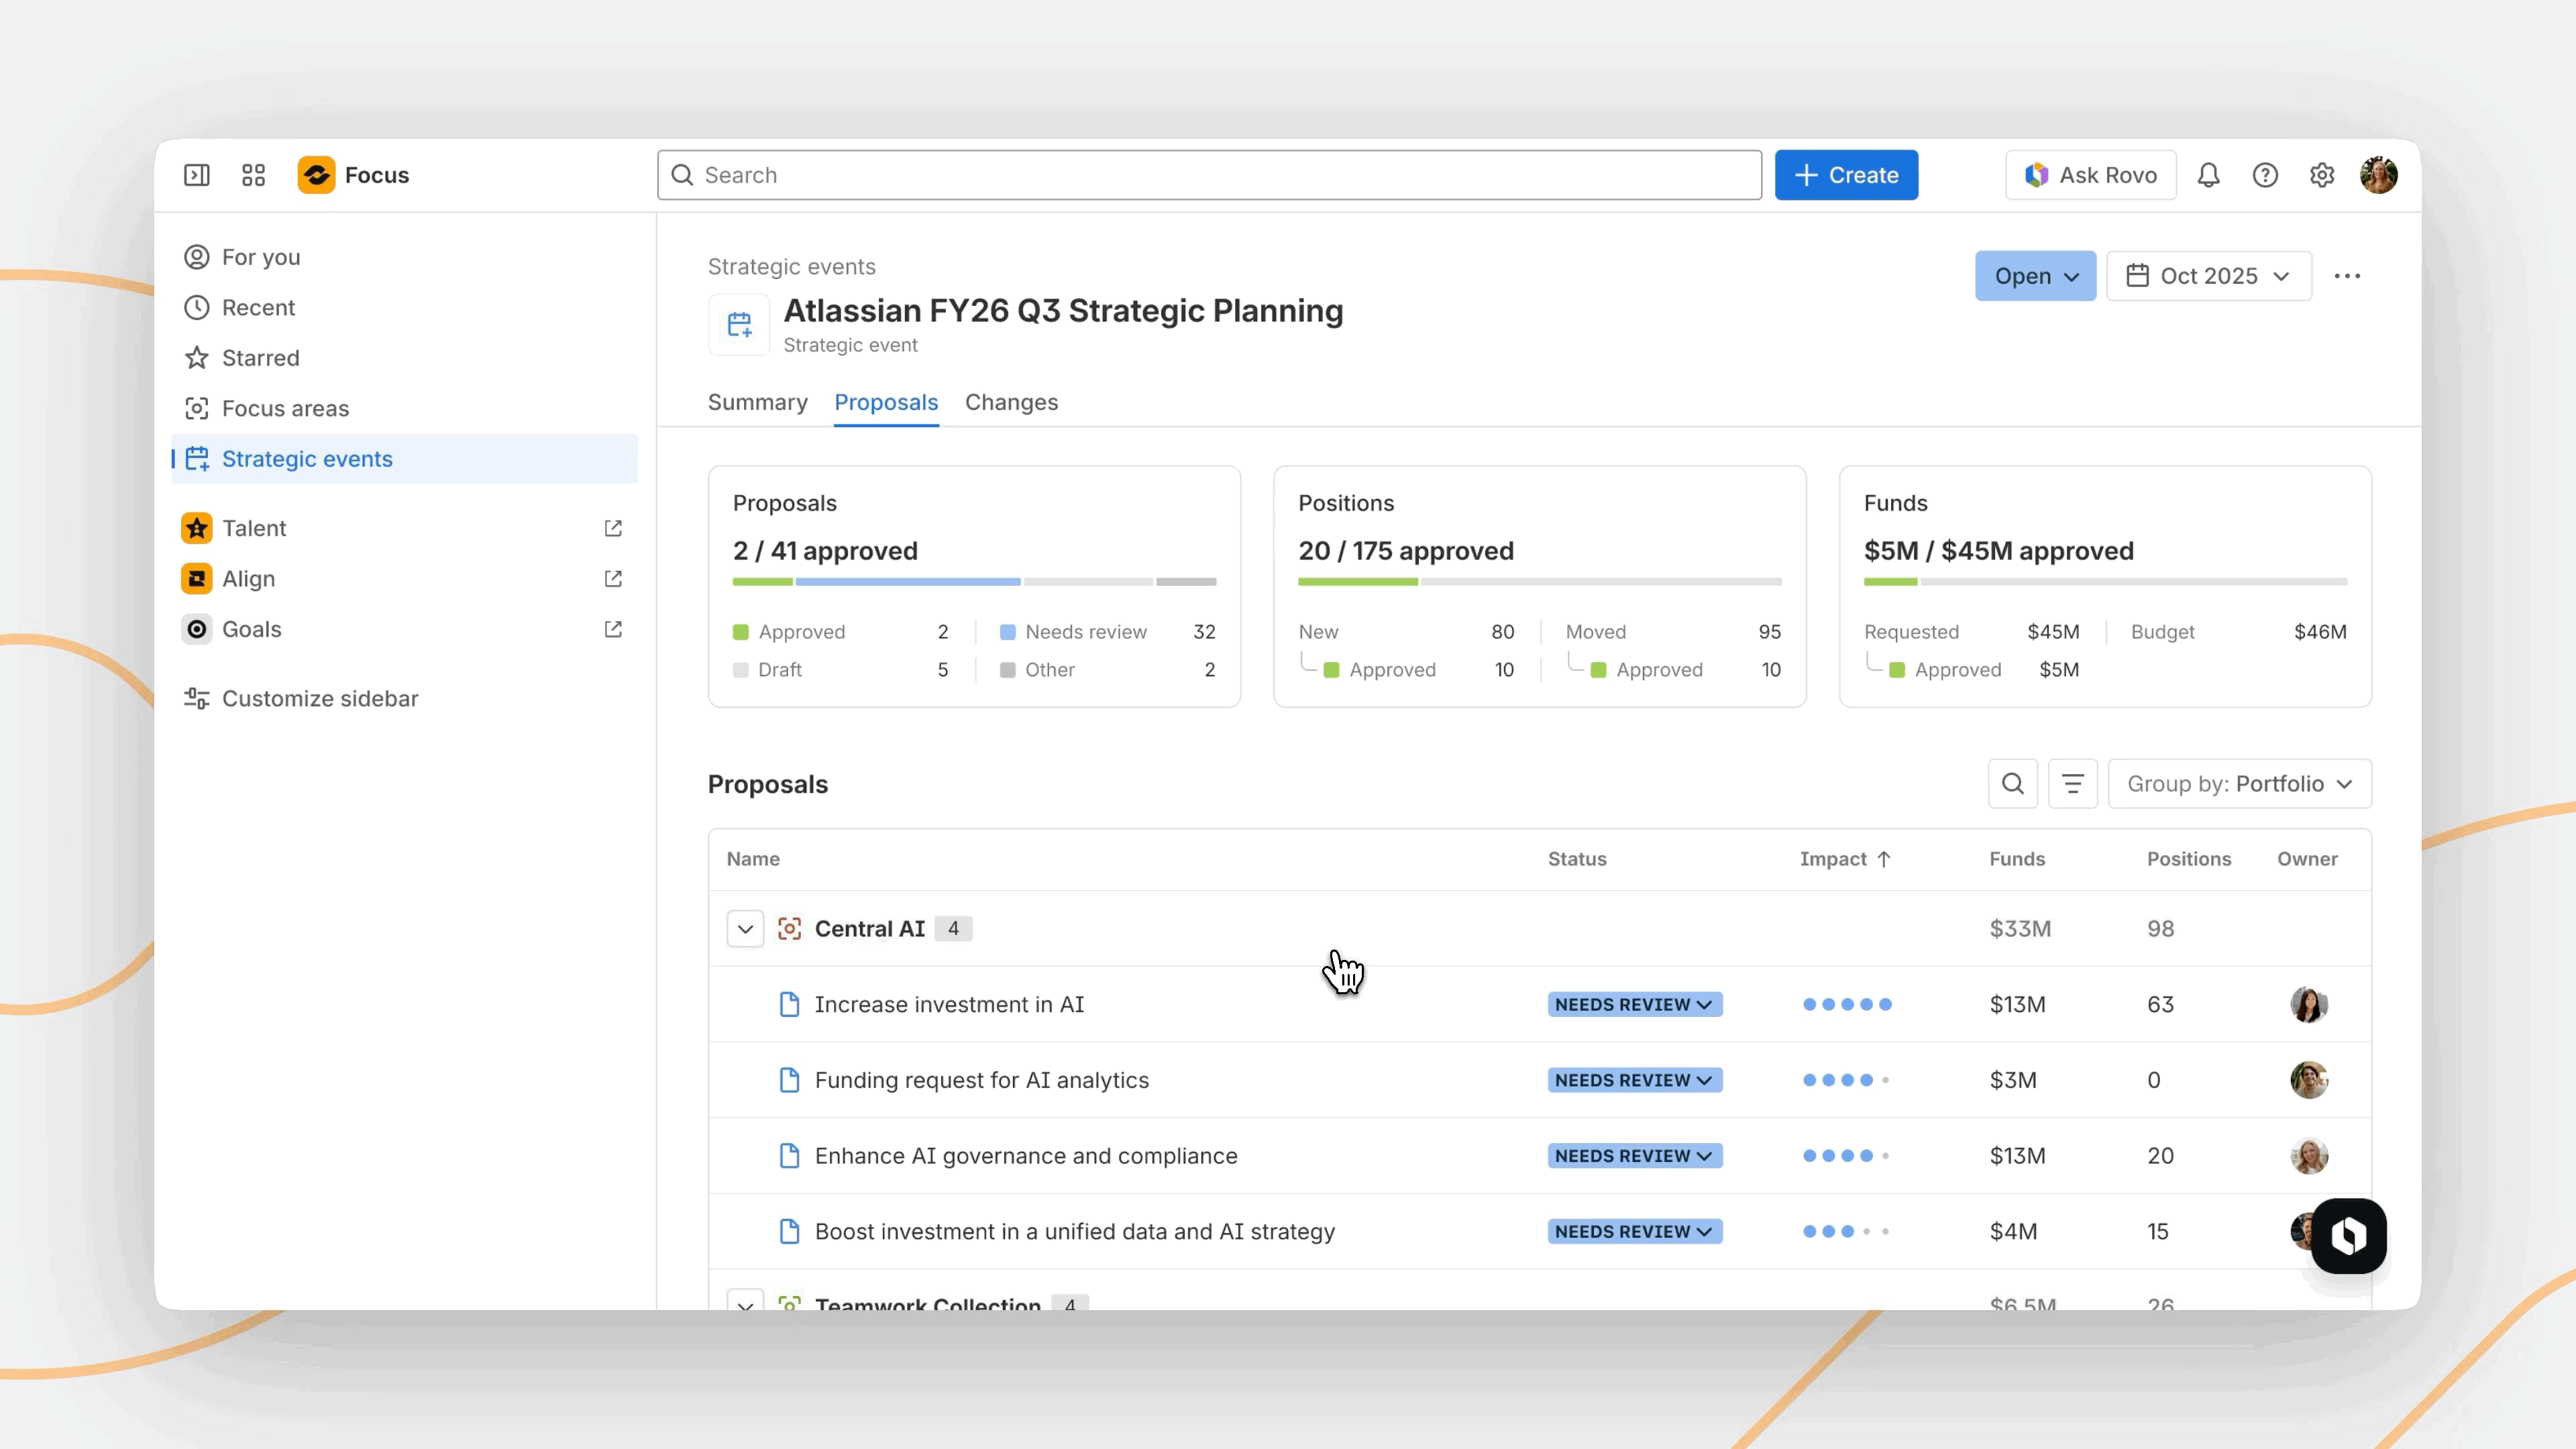Search proposals using the magnifier icon
The image size is (2576, 1449).
point(2012,784)
